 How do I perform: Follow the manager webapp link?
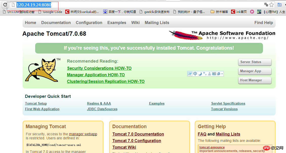(x=83, y=134)
